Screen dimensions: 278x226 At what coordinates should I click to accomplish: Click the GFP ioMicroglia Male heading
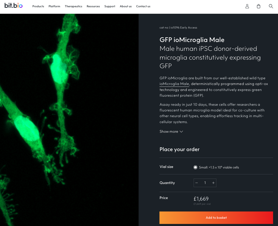pos(192,40)
